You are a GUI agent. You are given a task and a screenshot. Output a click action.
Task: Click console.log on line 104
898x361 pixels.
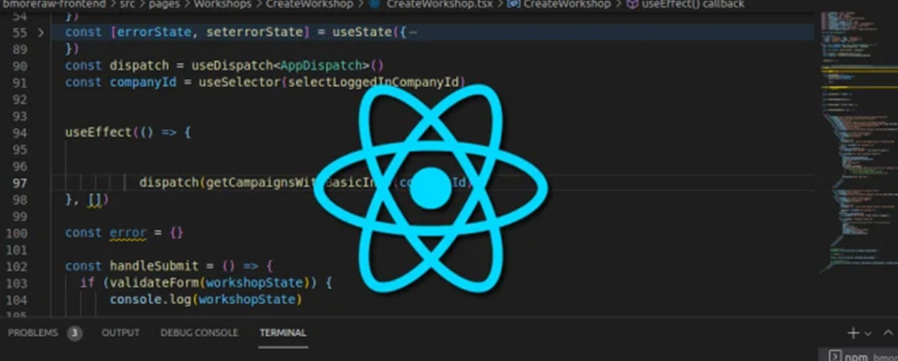150,299
